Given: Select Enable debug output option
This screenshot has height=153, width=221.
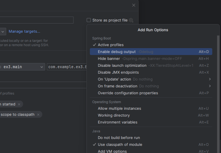Looking at the screenshot, I should pyautogui.click(x=151, y=52).
